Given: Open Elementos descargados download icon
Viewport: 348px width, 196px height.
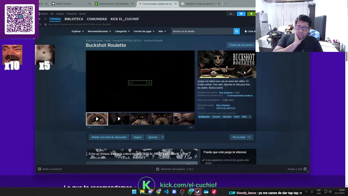Looking at the screenshot, I should click(x=158, y=169).
